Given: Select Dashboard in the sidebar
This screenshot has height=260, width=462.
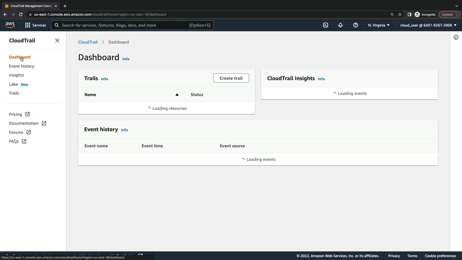Looking at the screenshot, I should [x=19, y=57].
